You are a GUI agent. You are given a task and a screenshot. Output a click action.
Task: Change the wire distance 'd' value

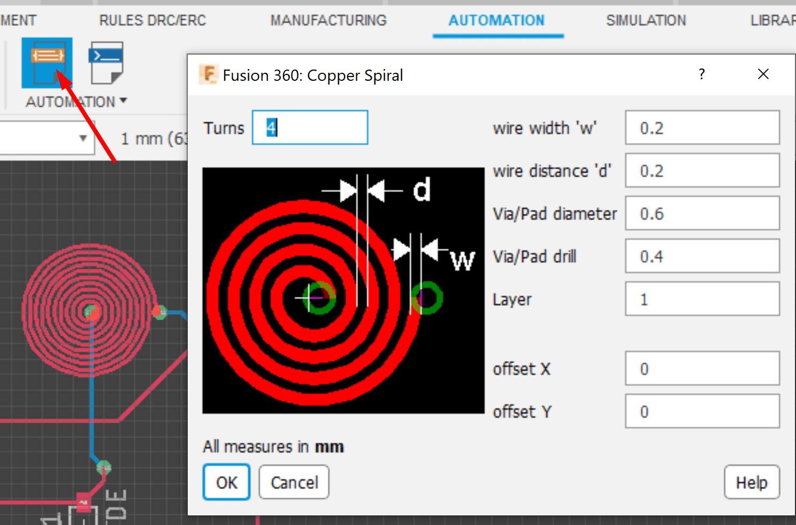(702, 171)
